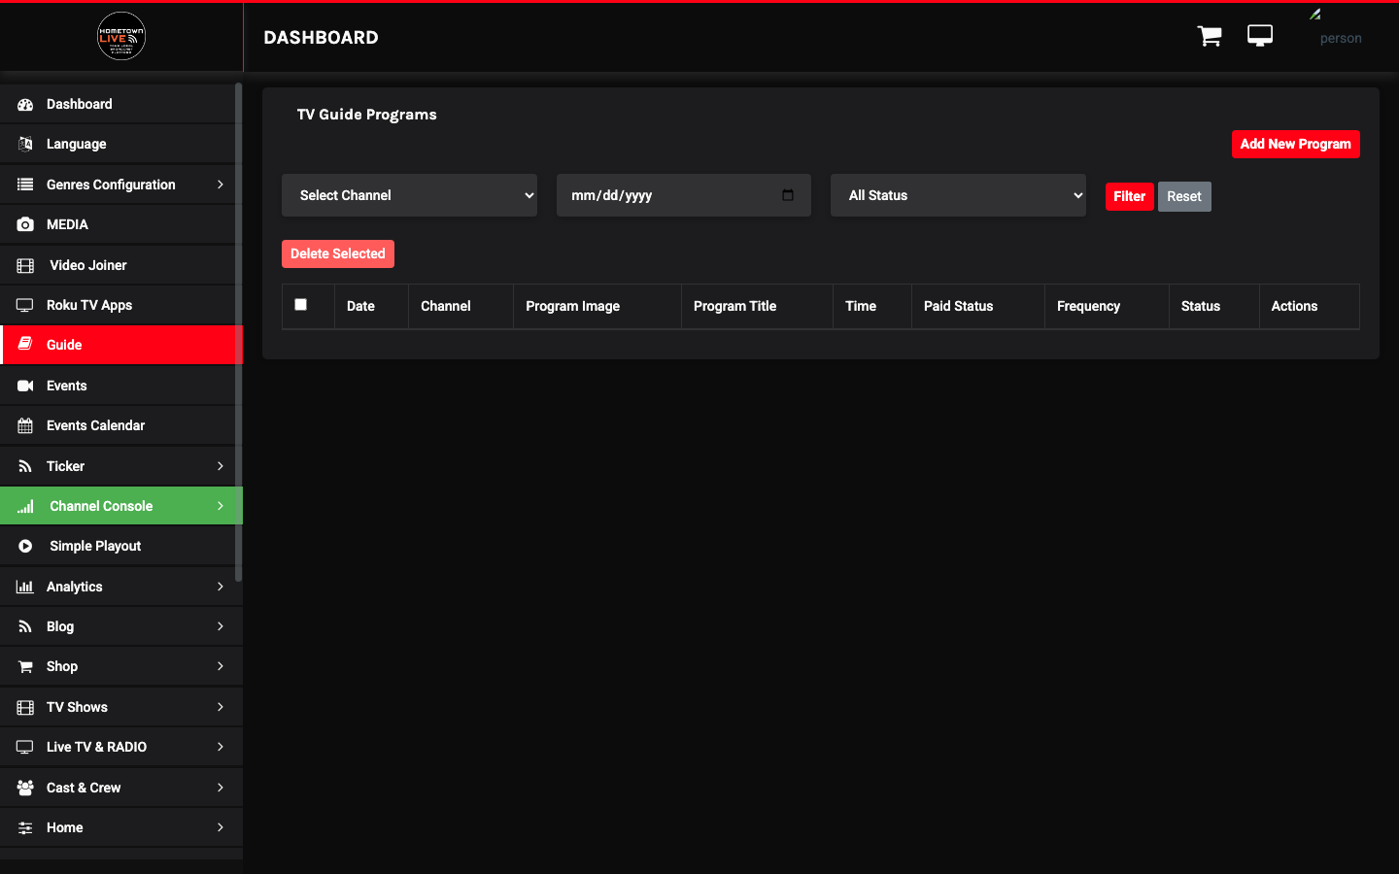Open the shopping cart icon in header
Image resolution: width=1399 pixels, height=874 pixels.
(x=1210, y=37)
